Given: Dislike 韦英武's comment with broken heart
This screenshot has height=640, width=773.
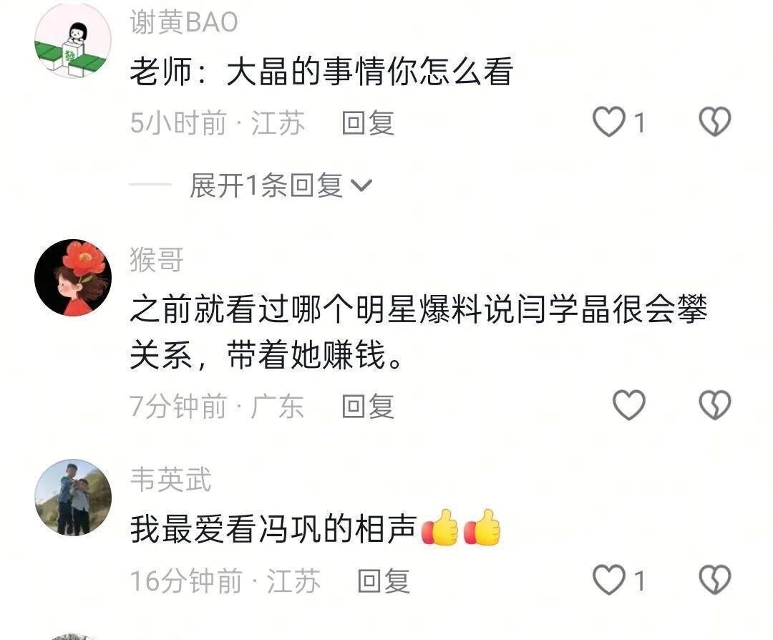Looking at the screenshot, I should pos(715,580).
